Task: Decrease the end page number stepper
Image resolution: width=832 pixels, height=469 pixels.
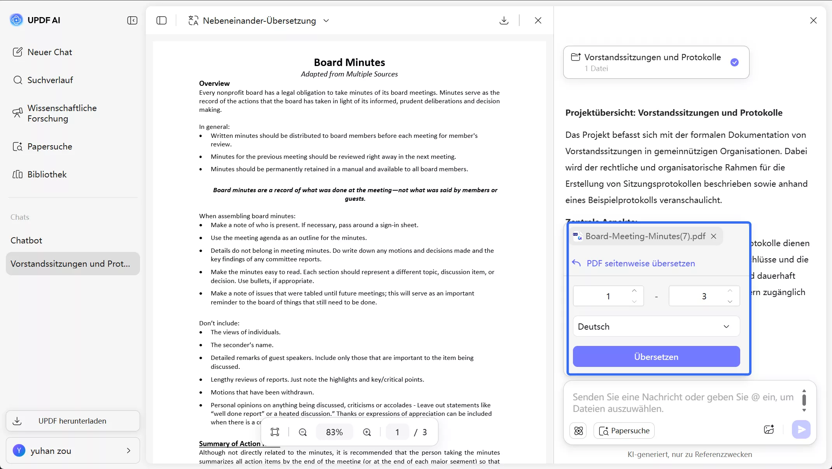Action: pyautogui.click(x=730, y=302)
